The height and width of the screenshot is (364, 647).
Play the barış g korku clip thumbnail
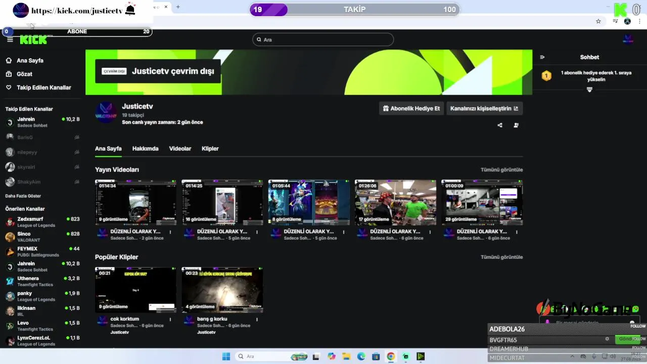222,290
